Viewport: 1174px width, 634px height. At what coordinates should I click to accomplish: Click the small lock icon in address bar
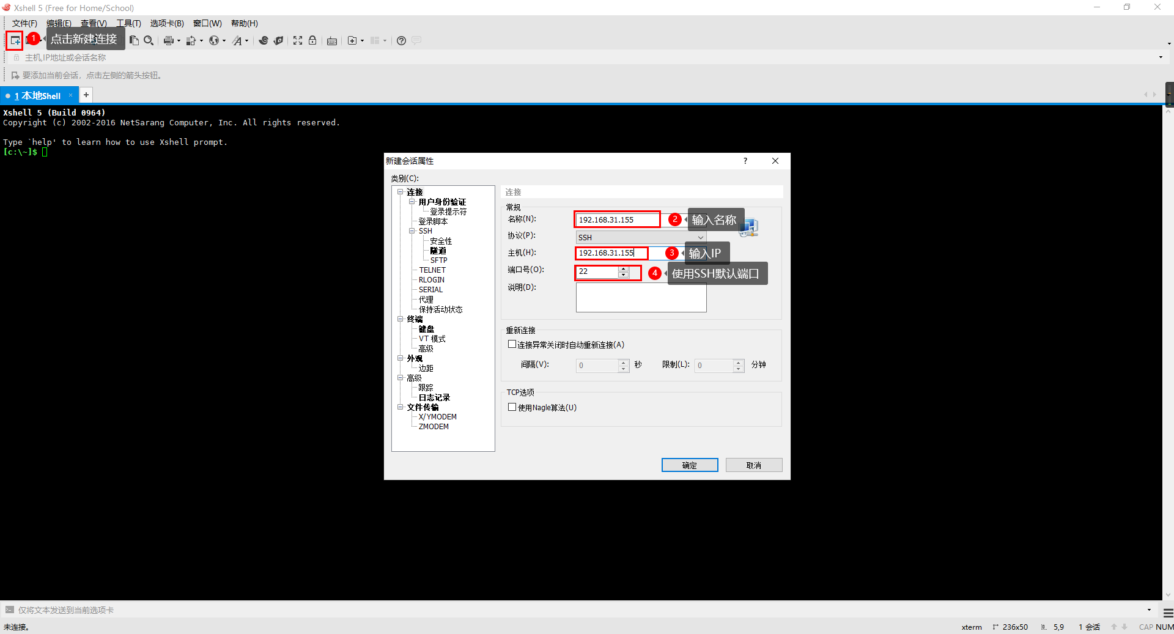(x=17, y=57)
